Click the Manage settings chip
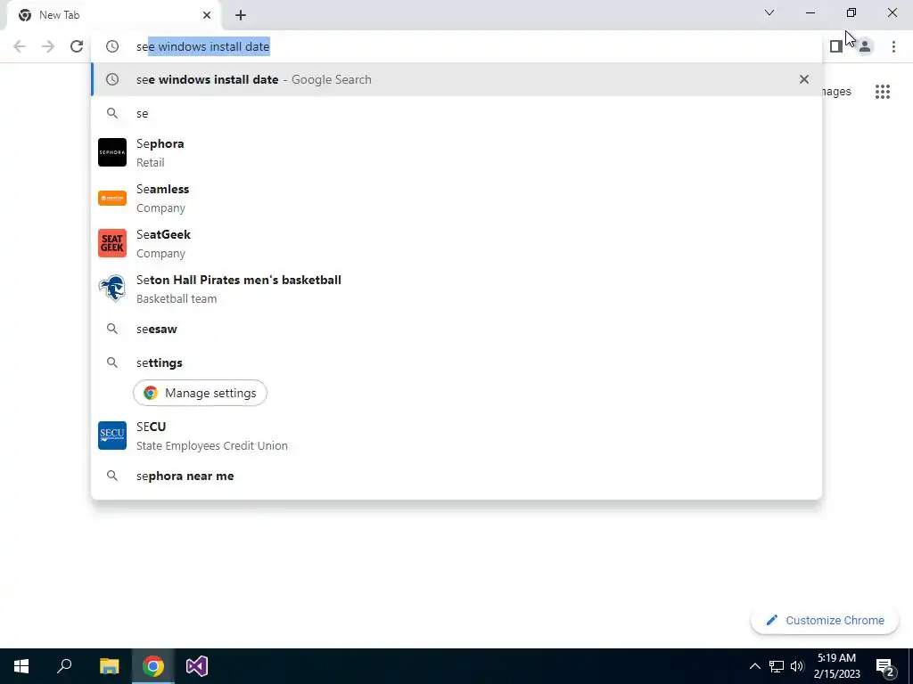913x684 pixels. tap(200, 393)
